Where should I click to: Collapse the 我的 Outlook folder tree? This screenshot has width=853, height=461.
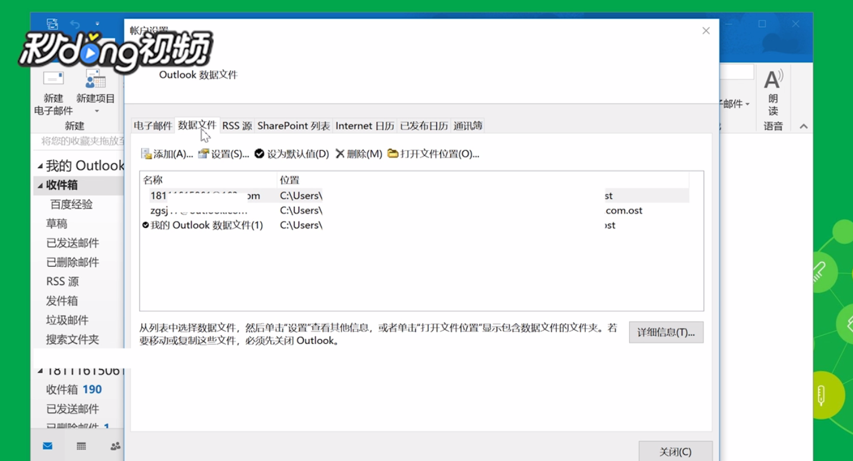(x=40, y=166)
